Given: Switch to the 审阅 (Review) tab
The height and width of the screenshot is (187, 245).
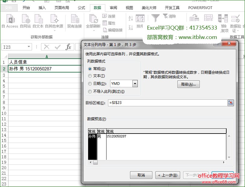Looking at the screenshot, I should coord(113,8).
